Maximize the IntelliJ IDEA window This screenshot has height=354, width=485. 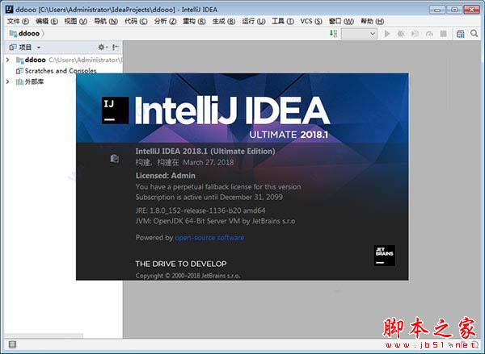pos(454,10)
